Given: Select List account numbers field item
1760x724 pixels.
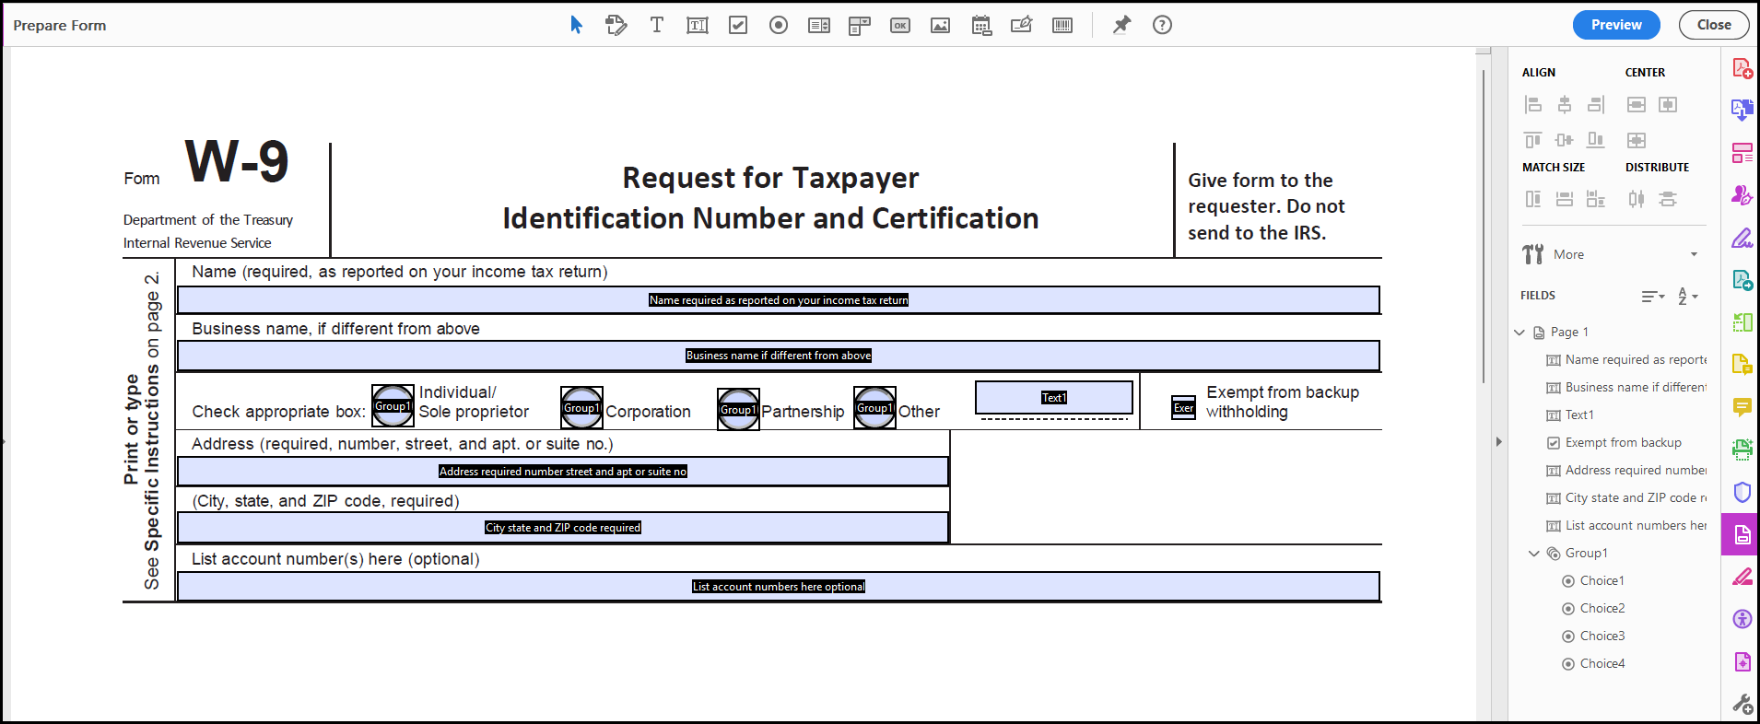Looking at the screenshot, I should (x=1625, y=525).
